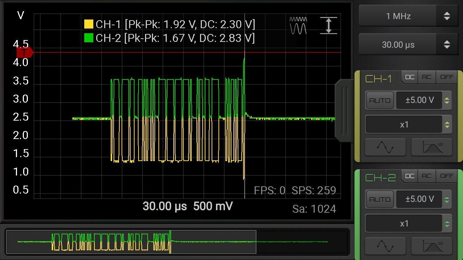This screenshot has width=463, height=260.
Task: Open CH-2 ±5.00 V range selector
Action: click(419, 199)
